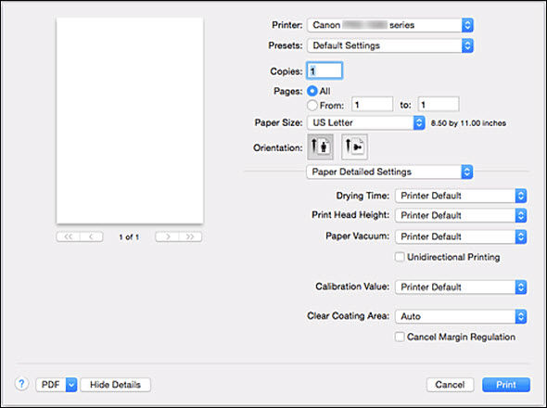Go to next page in preview
The height and width of the screenshot is (408, 547).
pyautogui.click(x=167, y=236)
